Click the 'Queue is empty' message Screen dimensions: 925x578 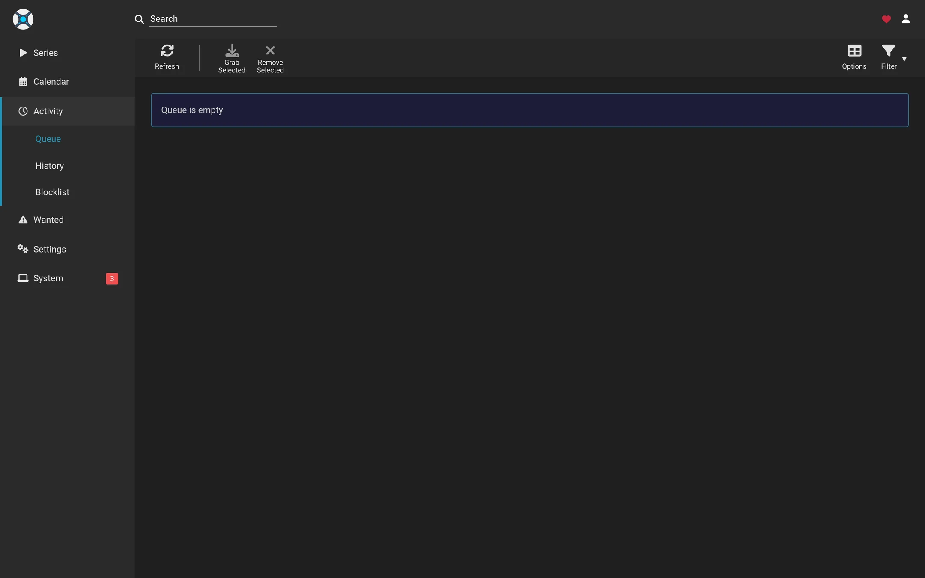pos(530,110)
